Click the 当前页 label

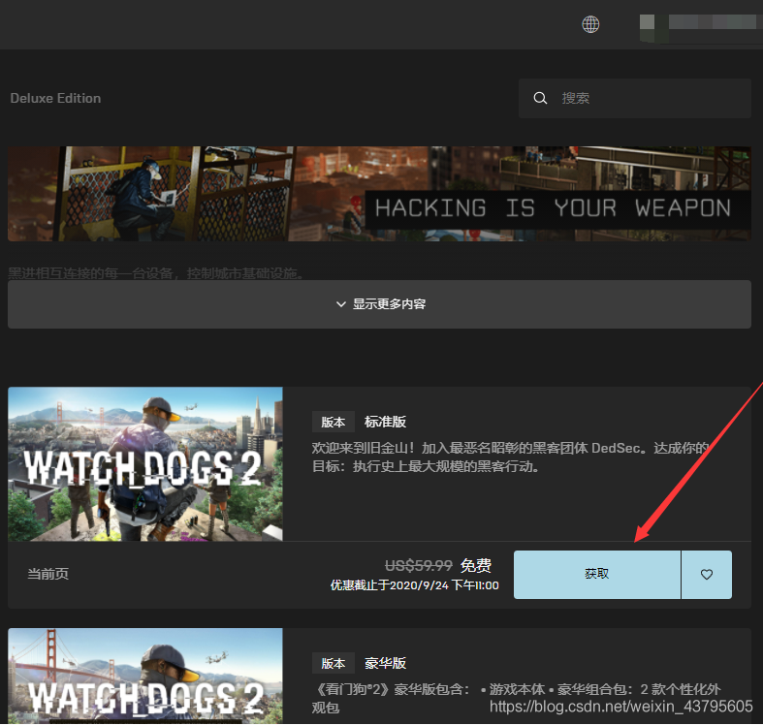tap(48, 574)
